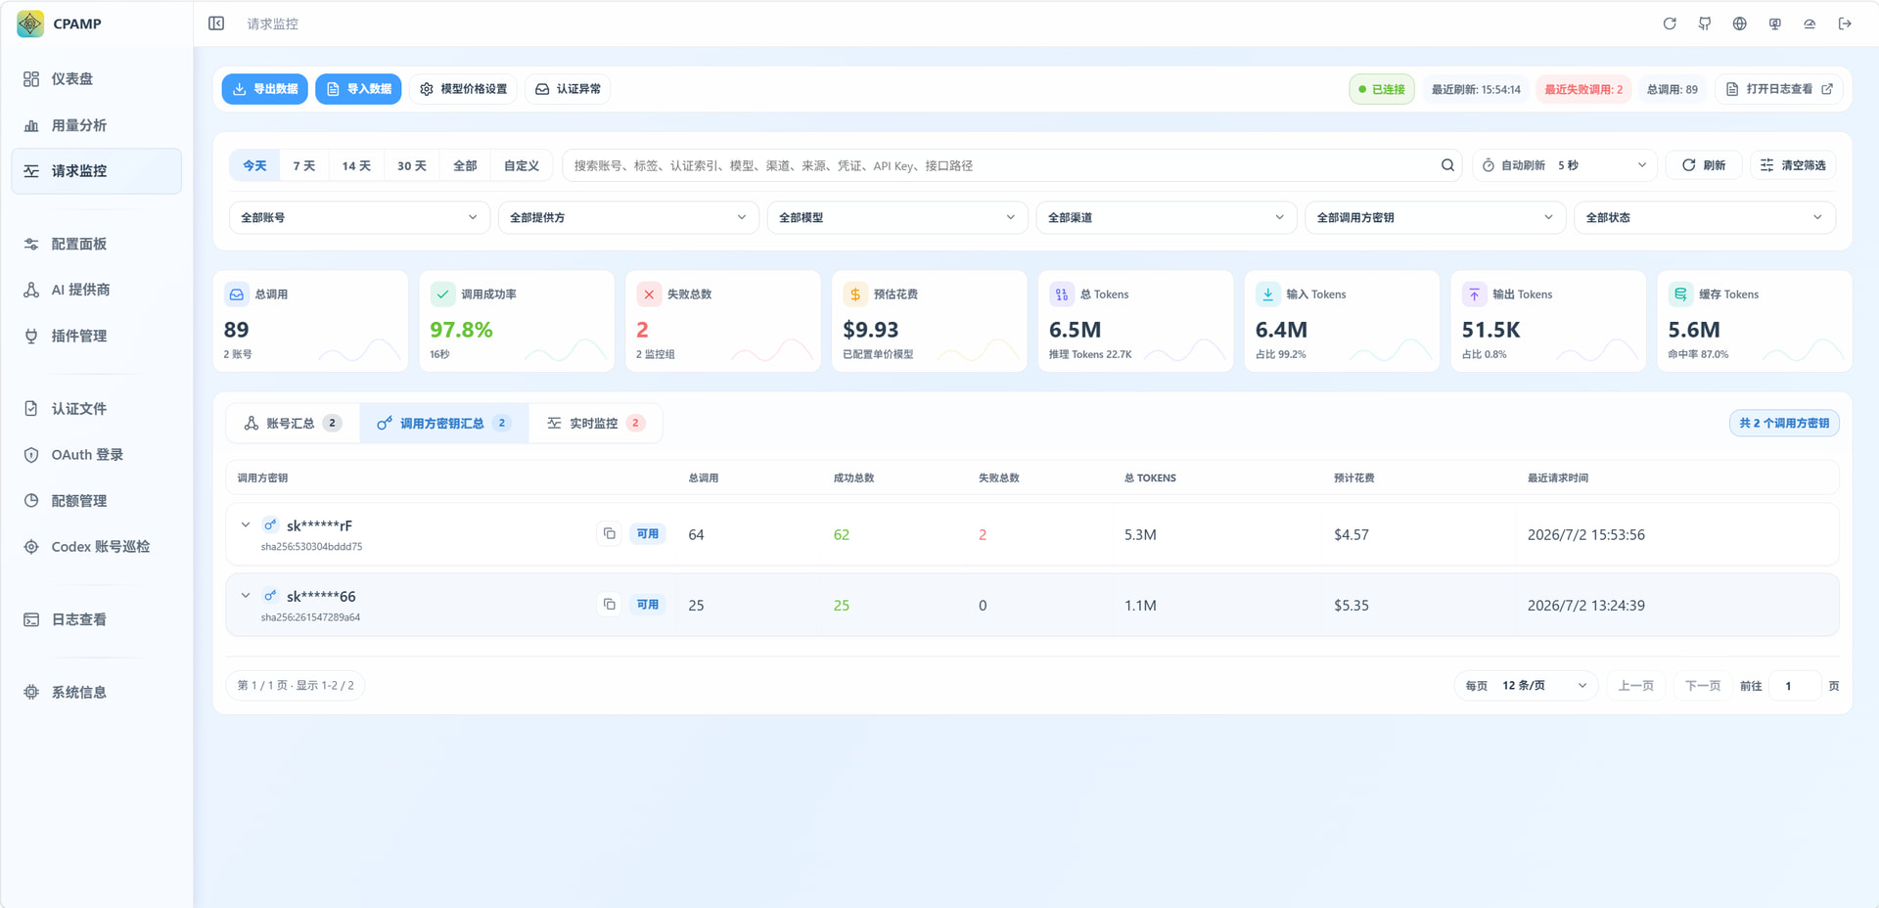
Task: Click the 2026/7/2 13:24:39 timestamp
Action: pyautogui.click(x=1586, y=605)
